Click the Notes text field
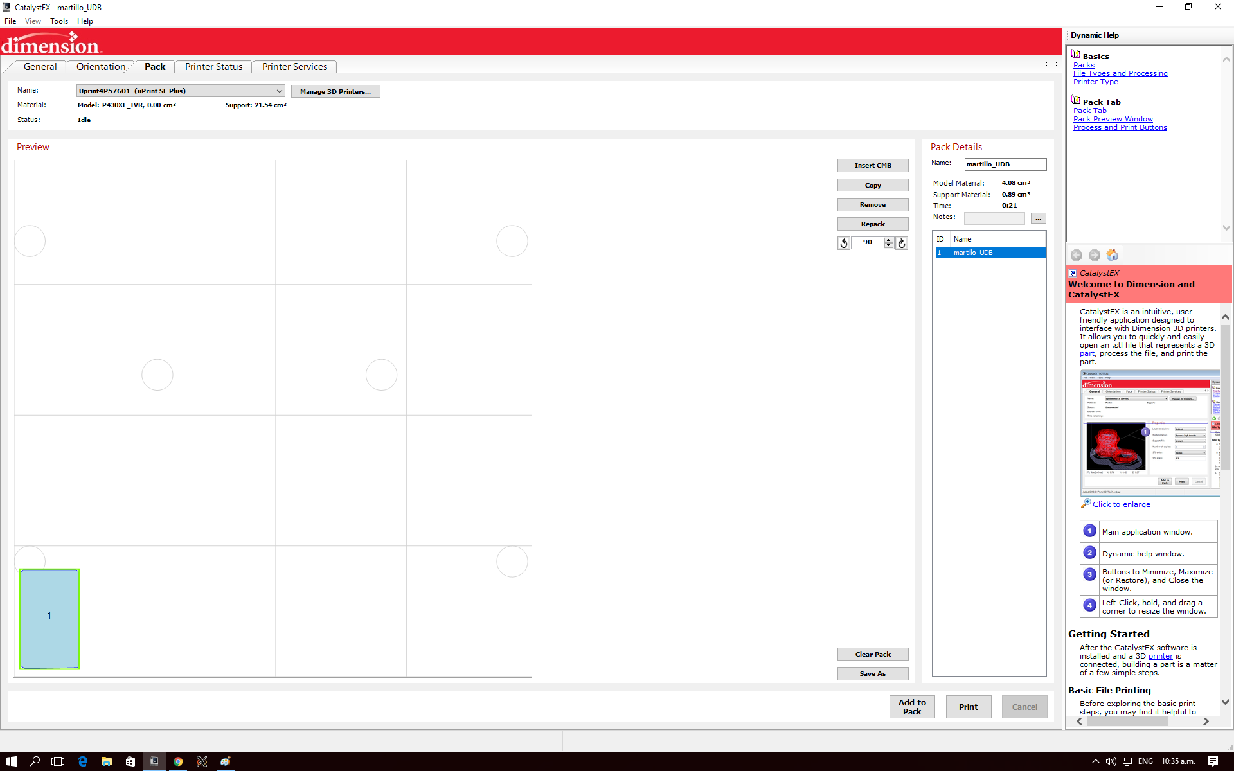The image size is (1234, 771). tap(994, 218)
